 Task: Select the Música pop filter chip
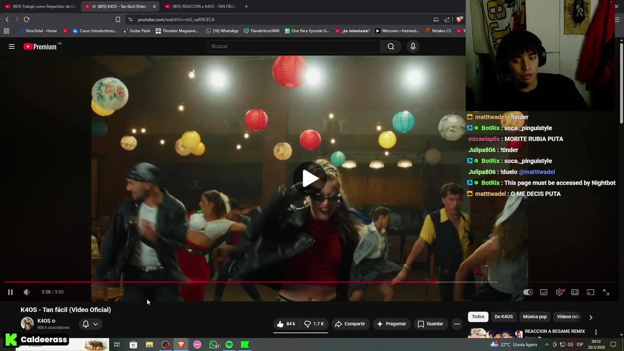tap(535, 316)
